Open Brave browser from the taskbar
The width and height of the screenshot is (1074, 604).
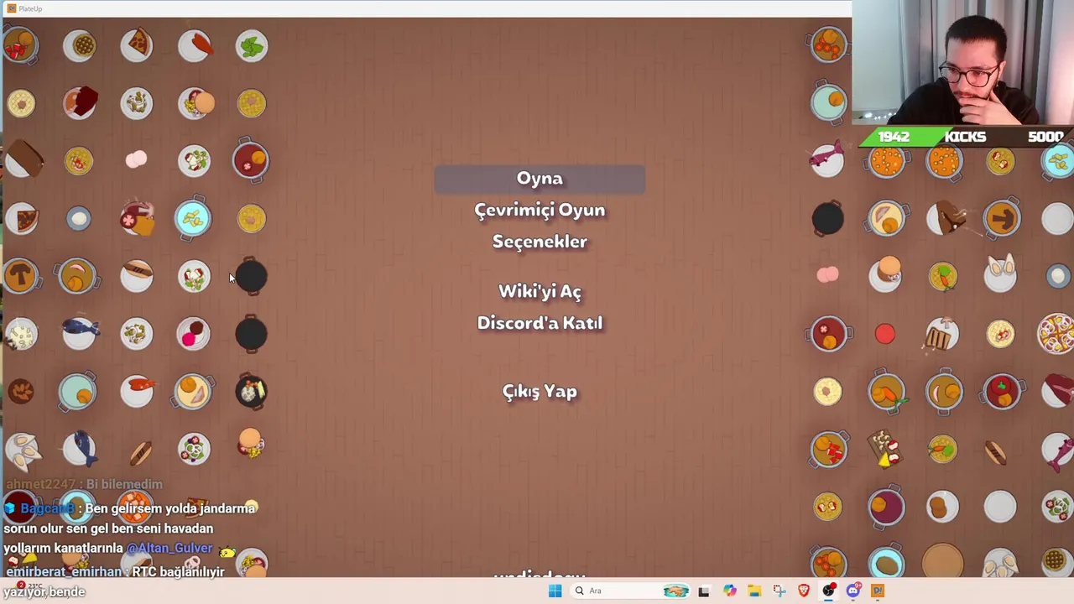tap(804, 591)
